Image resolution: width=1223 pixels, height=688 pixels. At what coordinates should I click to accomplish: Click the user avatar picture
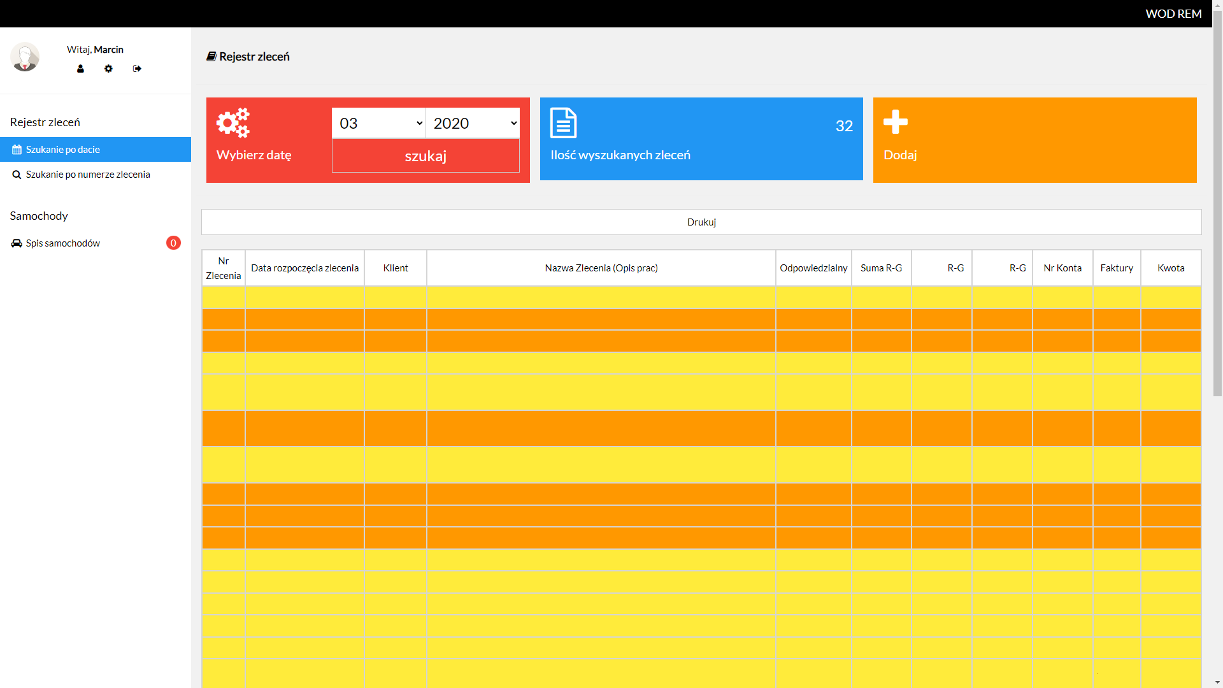25,57
